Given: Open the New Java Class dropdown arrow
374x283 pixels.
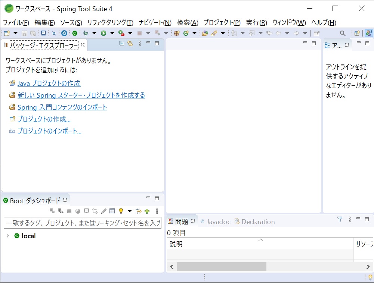Looking at the screenshot, I should [x=194, y=33].
